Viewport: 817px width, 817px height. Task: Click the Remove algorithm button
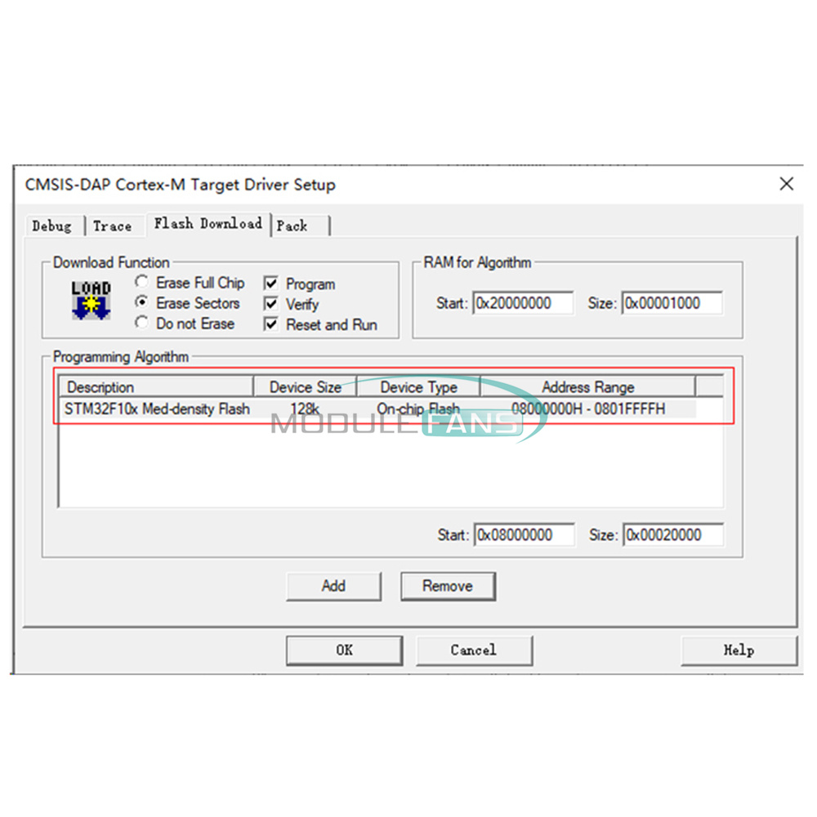click(448, 586)
